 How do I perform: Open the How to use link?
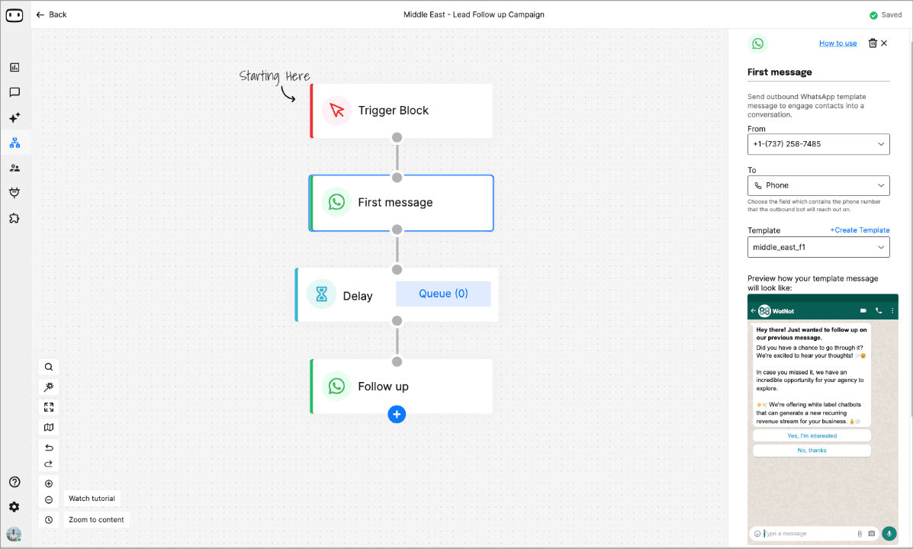click(x=838, y=43)
